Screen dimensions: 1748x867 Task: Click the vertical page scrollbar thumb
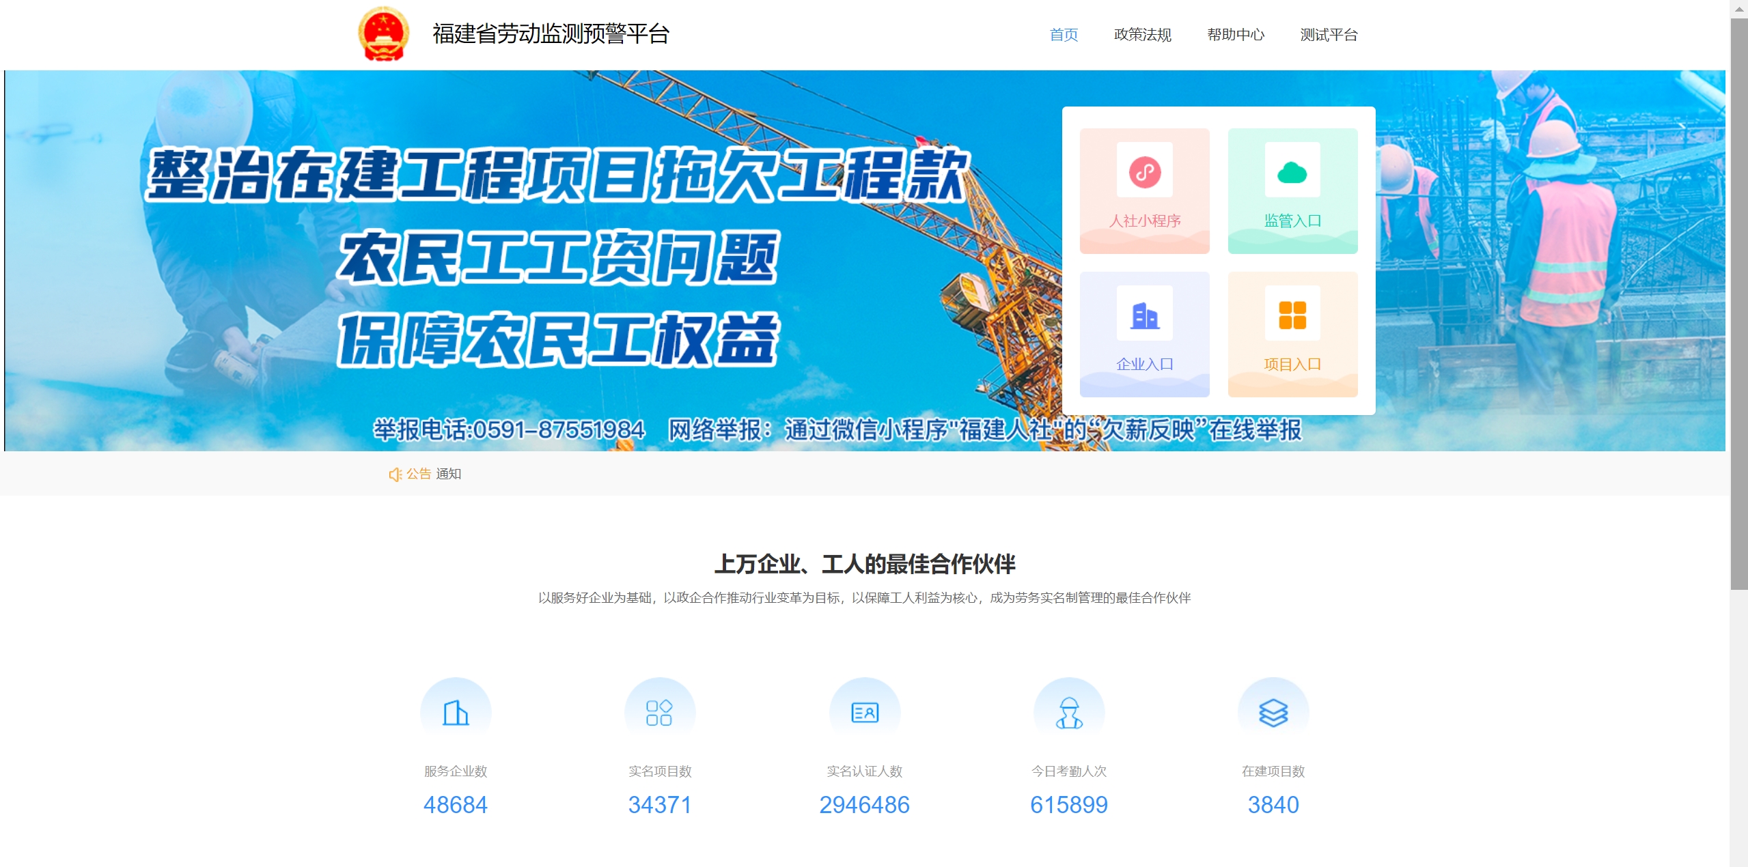[1739, 304]
